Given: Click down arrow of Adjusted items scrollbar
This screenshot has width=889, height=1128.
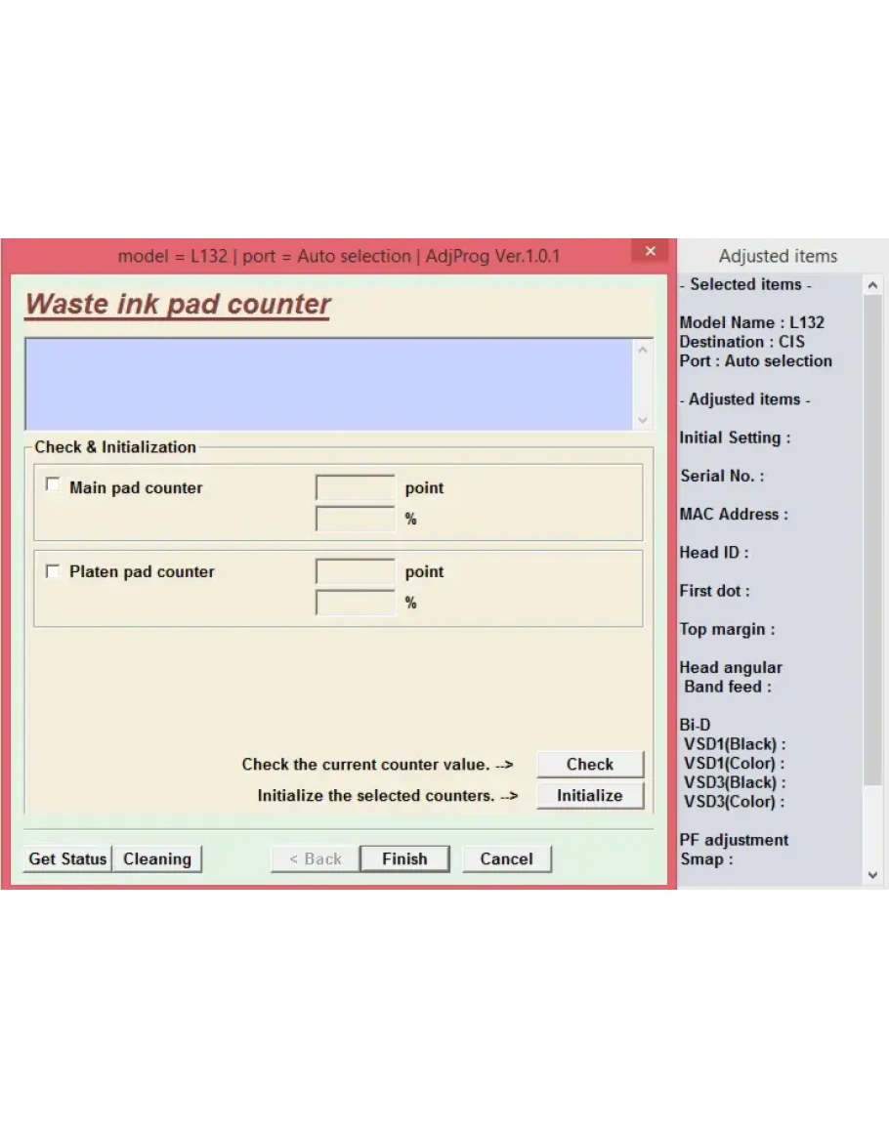Looking at the screenshot, I should point(873,876).
